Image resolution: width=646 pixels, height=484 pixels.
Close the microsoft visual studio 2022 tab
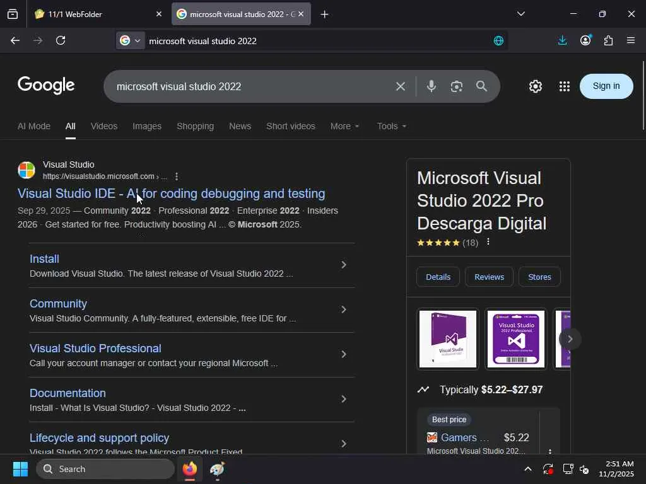pos(301,14)
